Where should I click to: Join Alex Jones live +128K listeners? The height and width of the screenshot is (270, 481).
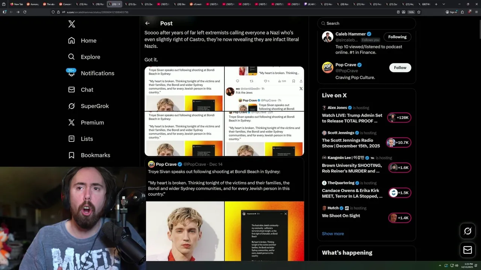[x=399, y=118]
